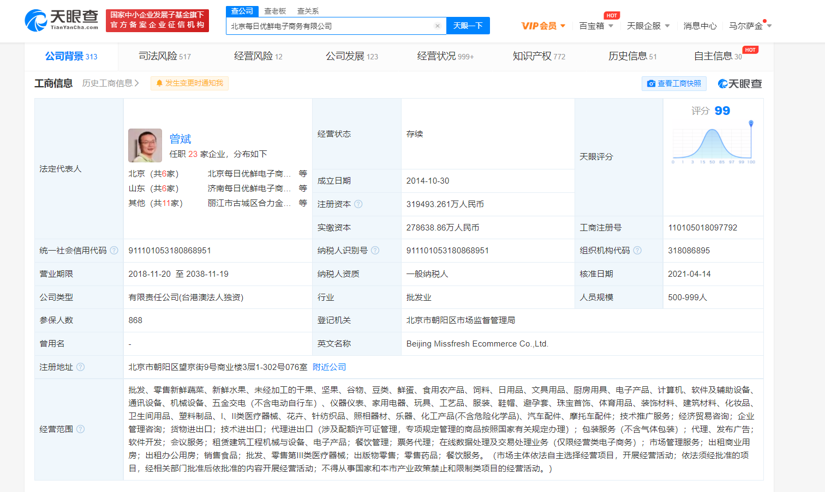Click registration number 110105018097792
The image size is (825, 492).
[703, 228]
